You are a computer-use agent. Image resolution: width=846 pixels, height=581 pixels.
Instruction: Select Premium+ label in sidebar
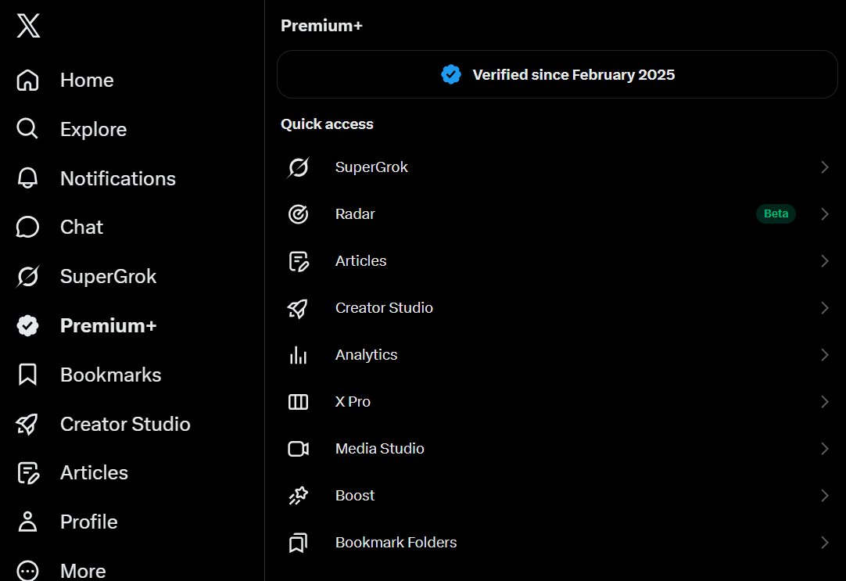click(x=109, y=325)
